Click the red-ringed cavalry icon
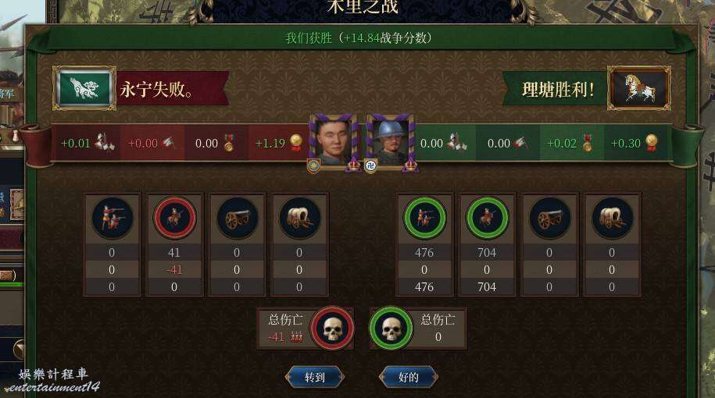Image resolution: width=715 pixels, height=398 pixels. click(174, 219)
